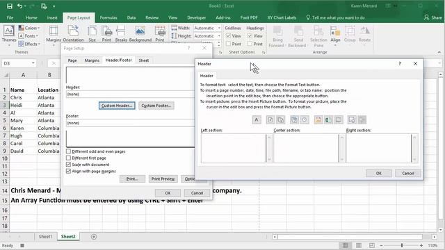Switch to the Developer ribbon tab

[196, 17]
